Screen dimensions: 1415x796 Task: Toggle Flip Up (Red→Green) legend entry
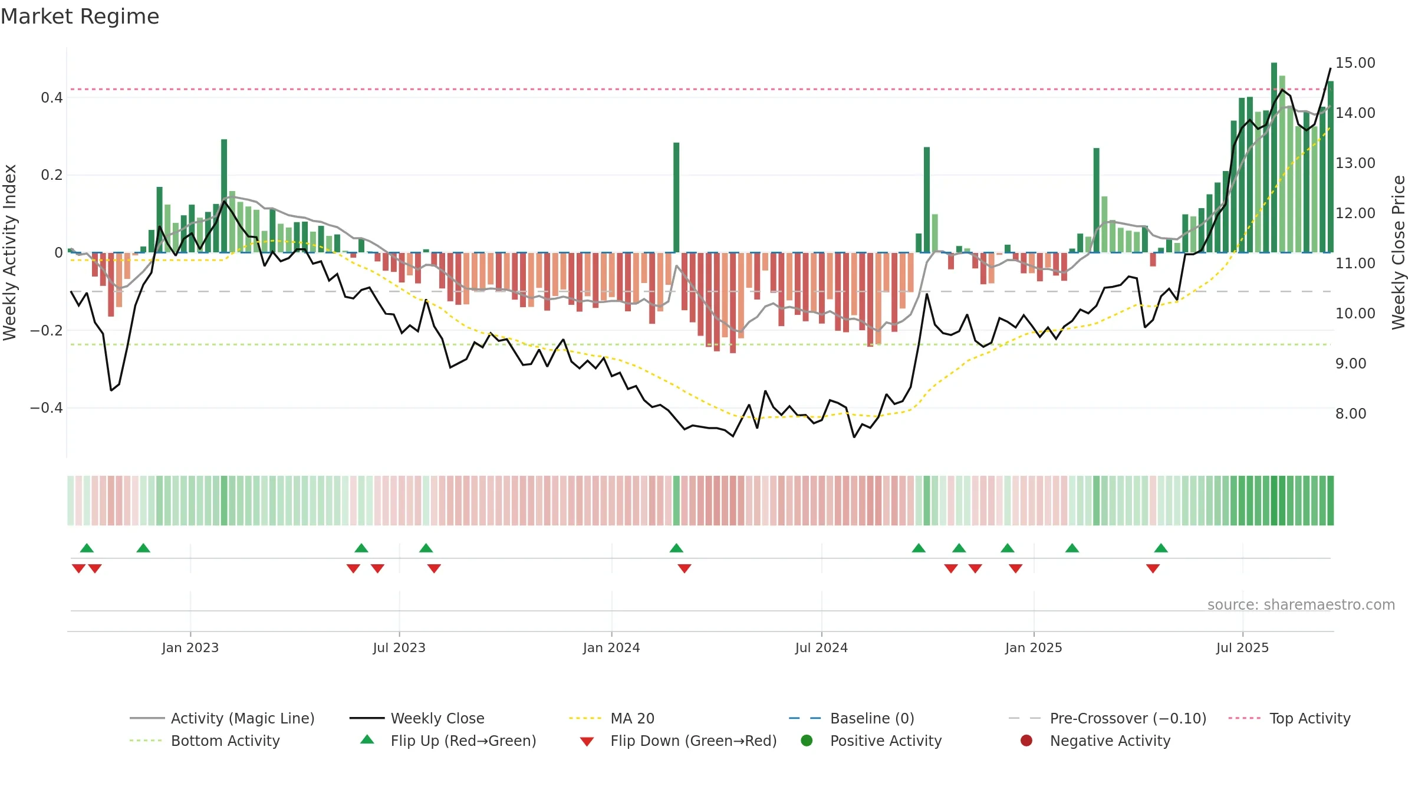coord(448,741)
